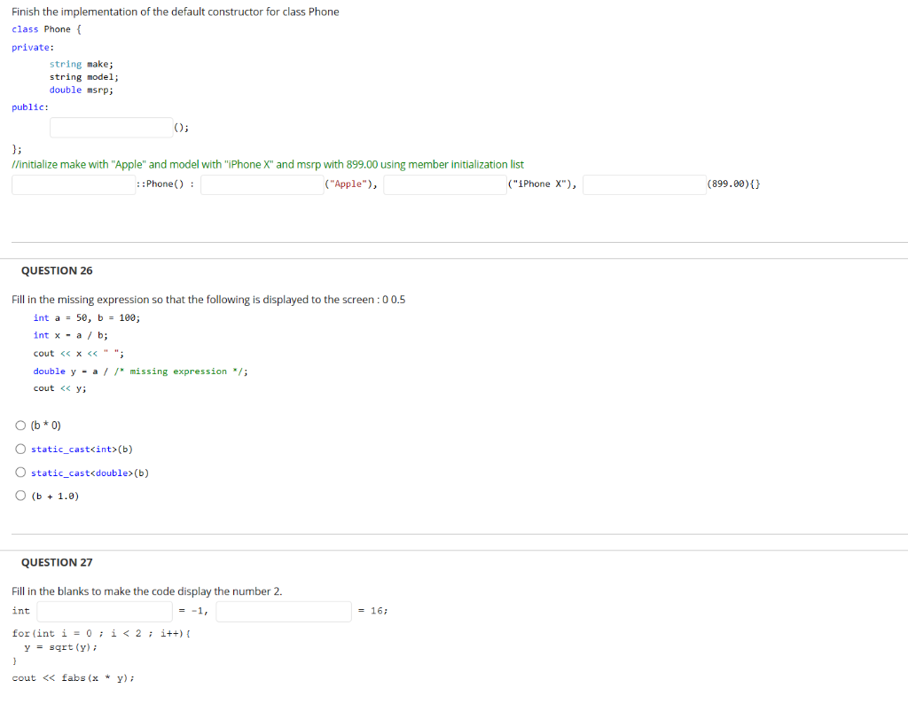The width and height of the screenshot is (908, 704).
Task: Select the (b + 1.0) answer option
Action: pyautogui.click(x=20, y=494)
